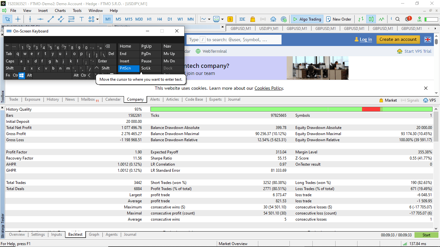Open the Journal tab in Toolbox
The width and height of the screenshot is (440, 247).
(x=234, y=99)
